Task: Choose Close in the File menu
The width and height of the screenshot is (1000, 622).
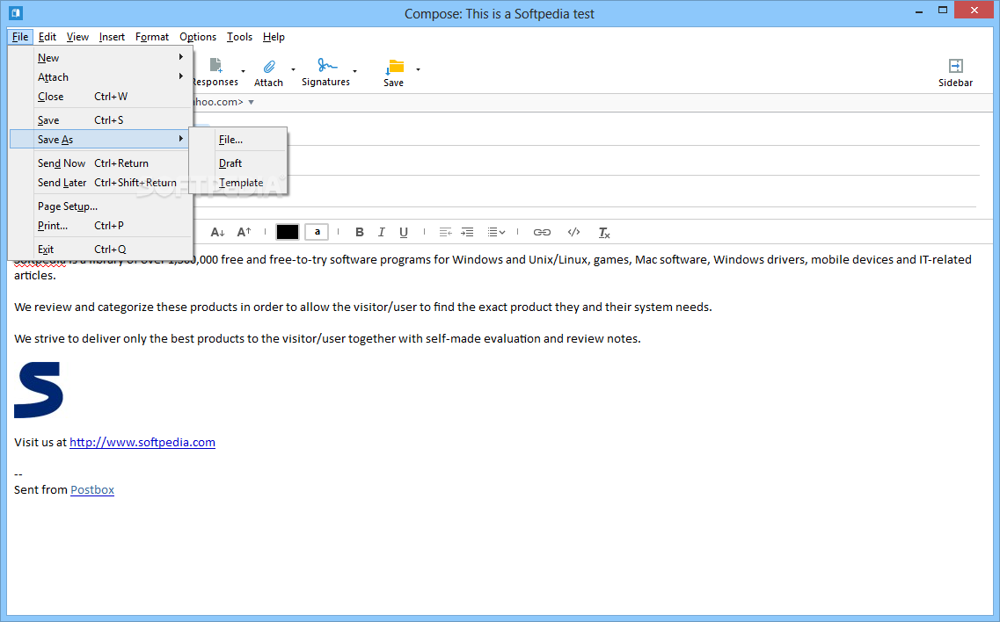Action: click(x=101, y=97)
